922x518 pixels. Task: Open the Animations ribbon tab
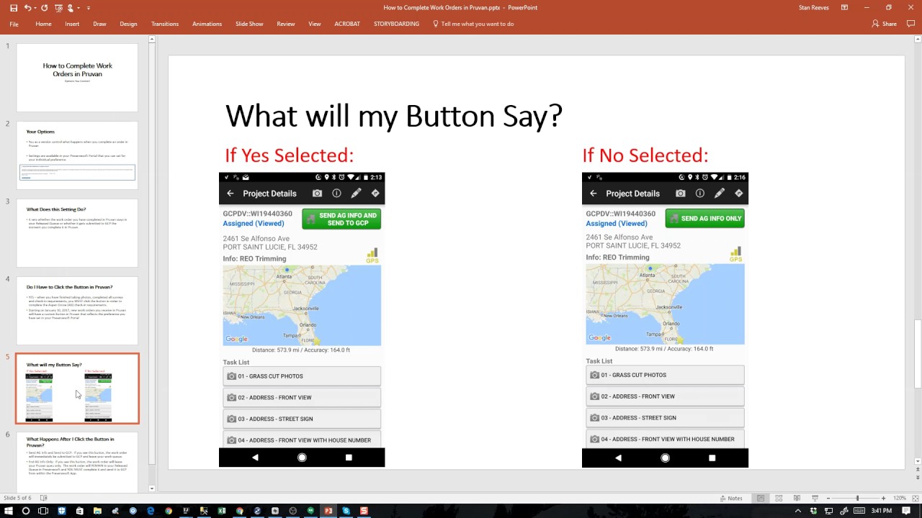207,24
